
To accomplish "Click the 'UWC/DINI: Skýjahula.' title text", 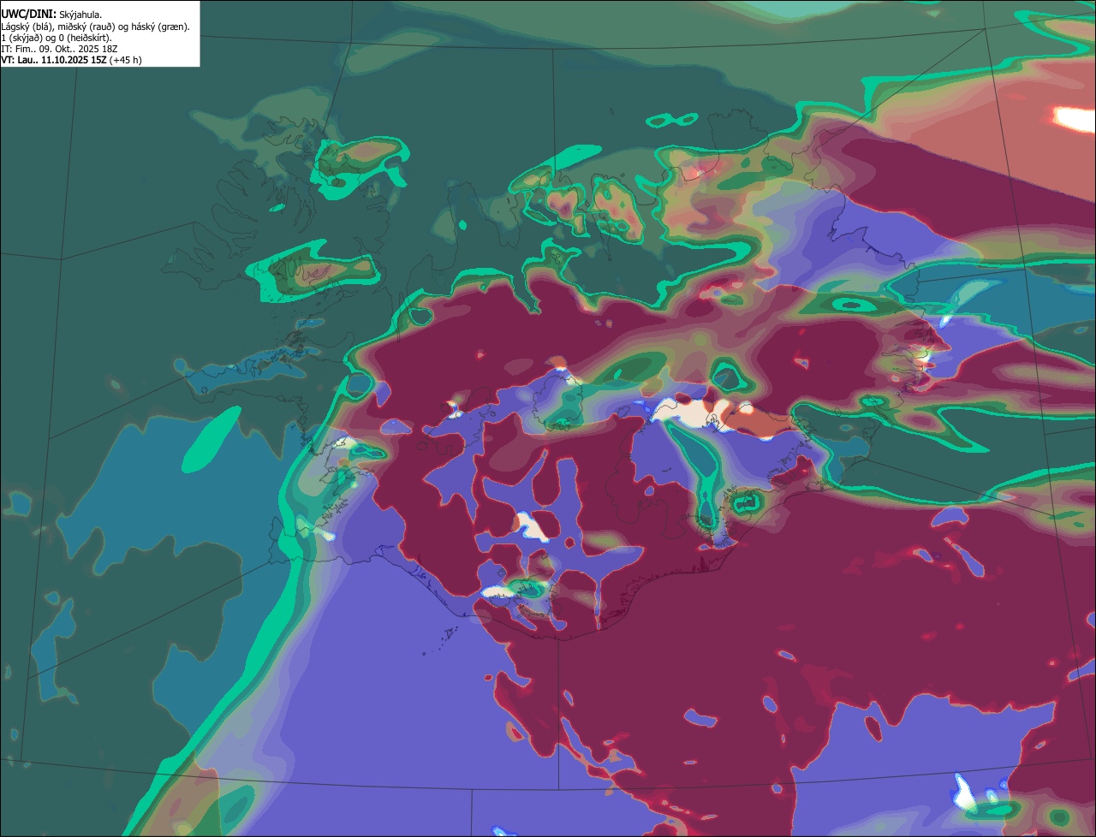I will coord(51,15).
